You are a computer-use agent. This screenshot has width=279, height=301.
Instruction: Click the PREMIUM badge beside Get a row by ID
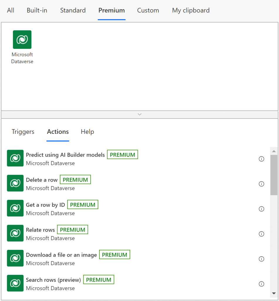pyautogui.click(x=83, y=205)
